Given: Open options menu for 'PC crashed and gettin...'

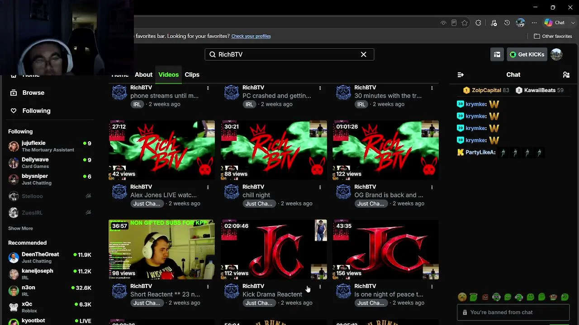Looking at the screenshot, I should pyautogui.click(x=320, y=88).
